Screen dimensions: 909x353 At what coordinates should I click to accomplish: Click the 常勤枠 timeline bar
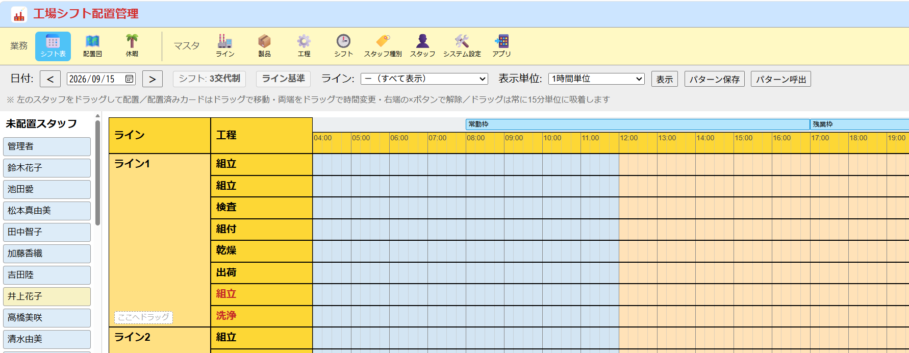point(638,124)
